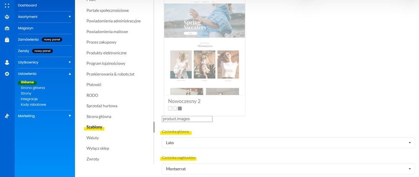Pick first white color swatch of Nowoczesny 2
Screen dimensions: 419x177
coord(170,108)
